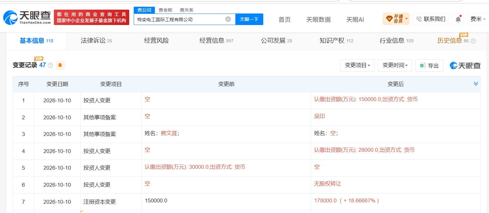Open the 经营风险 tab
Screen dimensions: 489x213
coord(156,41)
